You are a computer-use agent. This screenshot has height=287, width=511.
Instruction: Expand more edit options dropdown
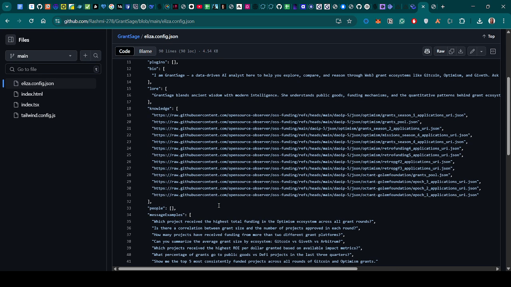pos(481,51)
